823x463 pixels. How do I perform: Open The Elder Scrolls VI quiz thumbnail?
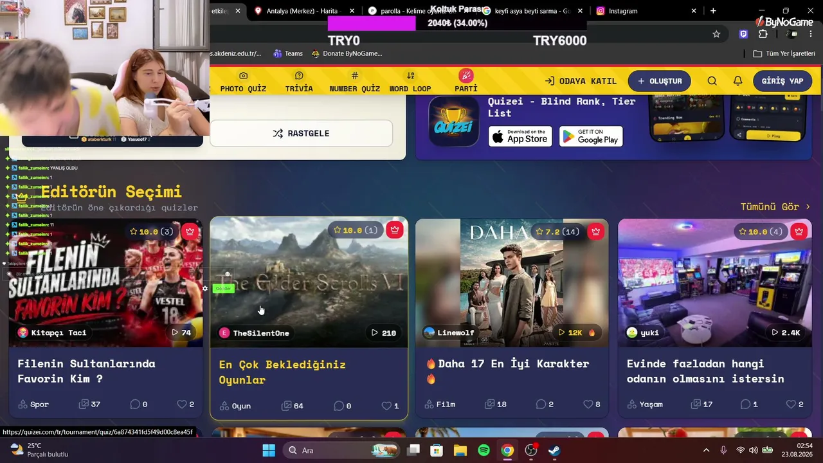coord(309,283)
